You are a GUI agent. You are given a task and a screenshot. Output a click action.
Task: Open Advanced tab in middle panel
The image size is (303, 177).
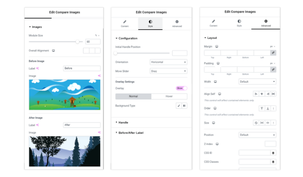coord(177,24)
